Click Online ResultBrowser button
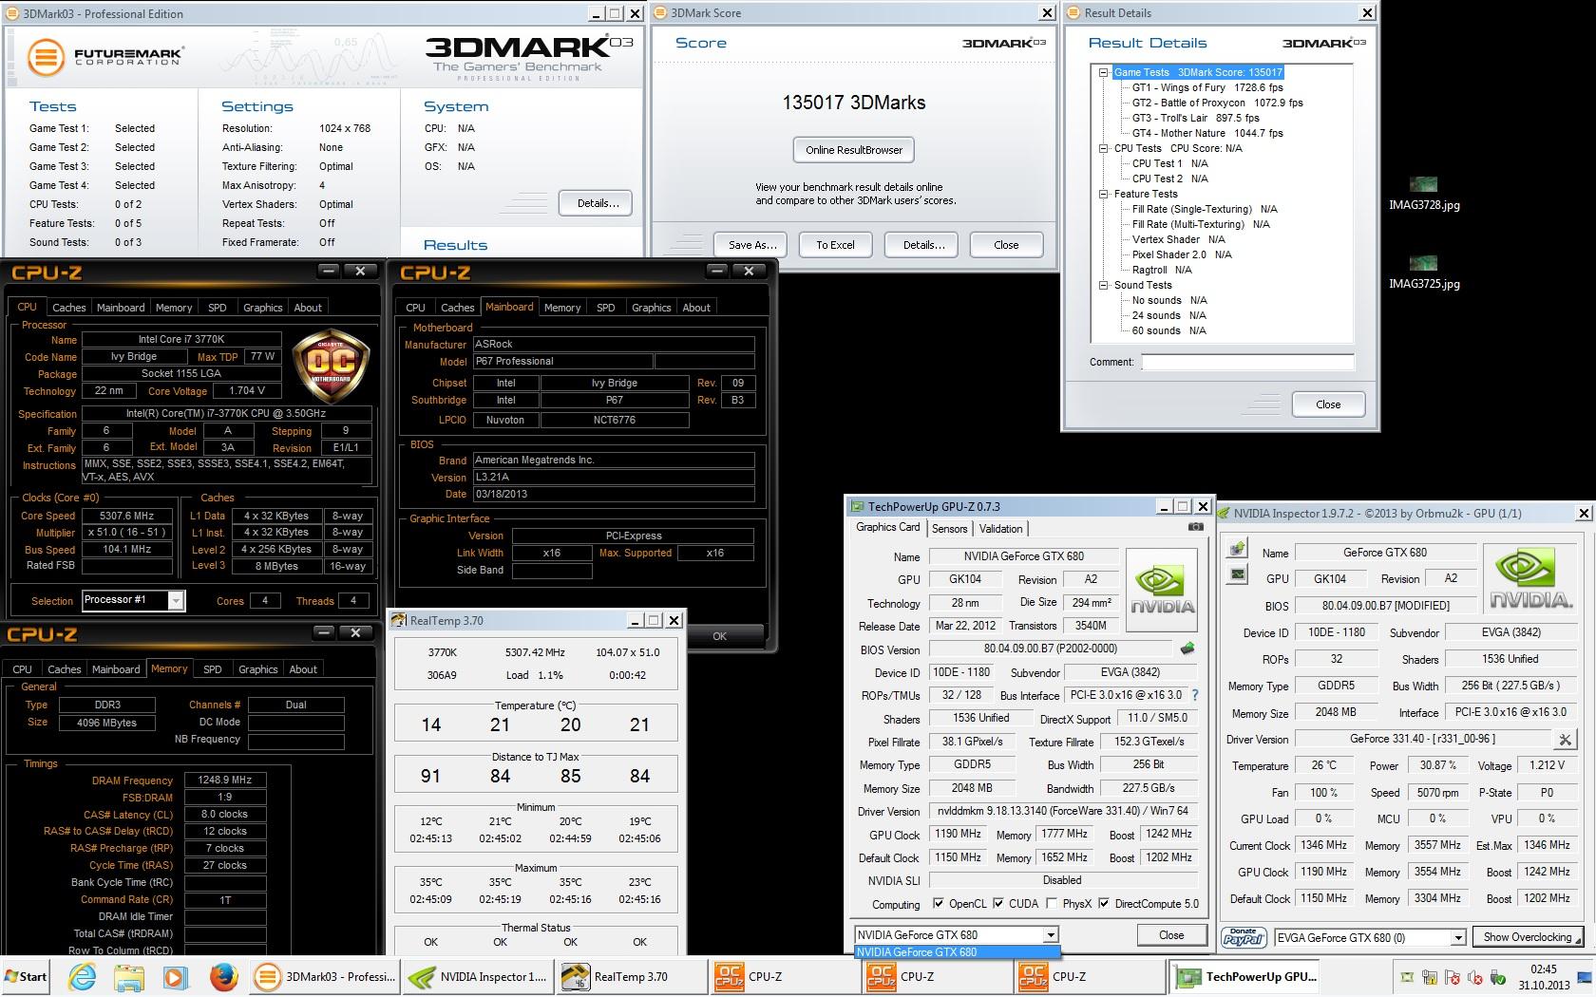The height and width of the screenshot is (997, 1596). point(853,150)
